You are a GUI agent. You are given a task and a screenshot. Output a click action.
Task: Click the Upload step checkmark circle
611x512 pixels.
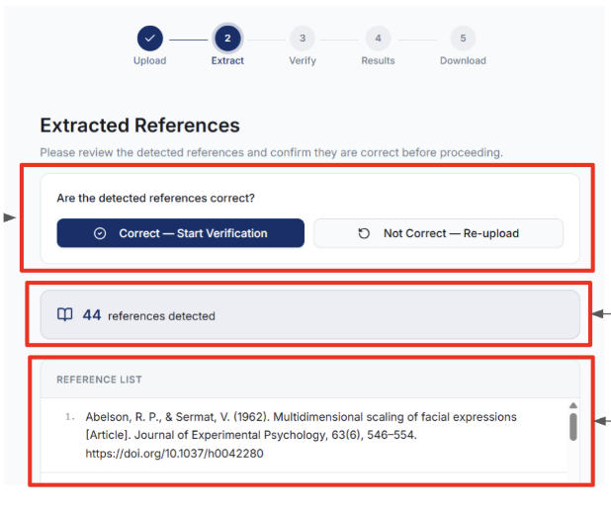tap(150, 39)
